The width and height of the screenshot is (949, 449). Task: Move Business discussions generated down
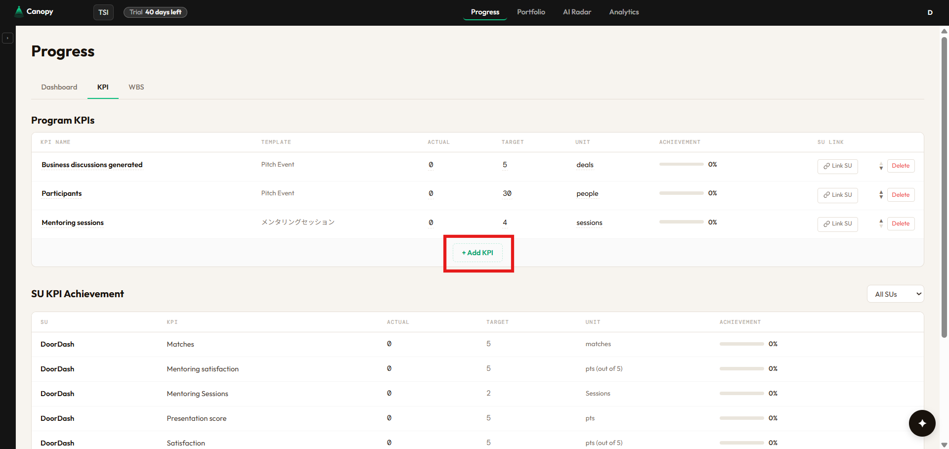(x=881, y=169)
